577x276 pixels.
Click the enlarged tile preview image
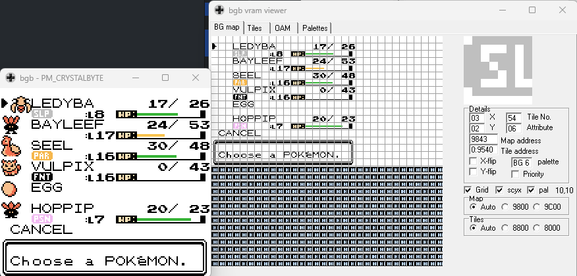coord(497,70)
